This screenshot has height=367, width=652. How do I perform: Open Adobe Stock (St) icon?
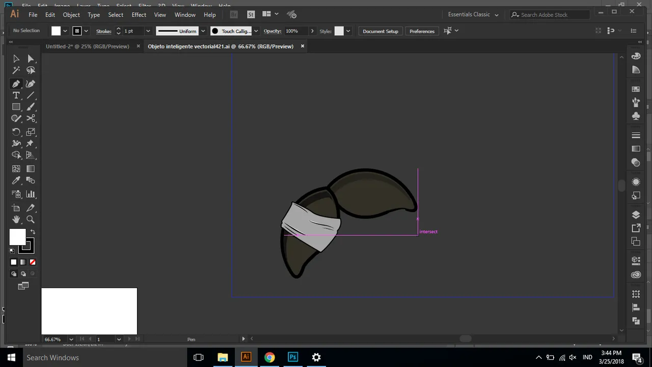pyautogui.click(x=251, y=14)
